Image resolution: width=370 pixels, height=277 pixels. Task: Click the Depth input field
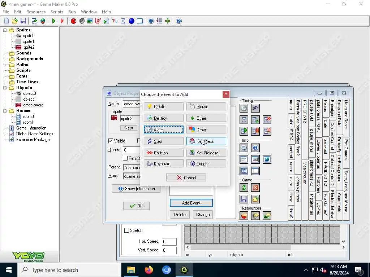132,150
